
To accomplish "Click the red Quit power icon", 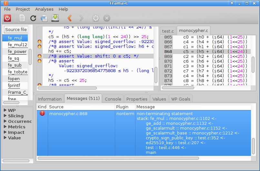I will [x=7, y=18].
